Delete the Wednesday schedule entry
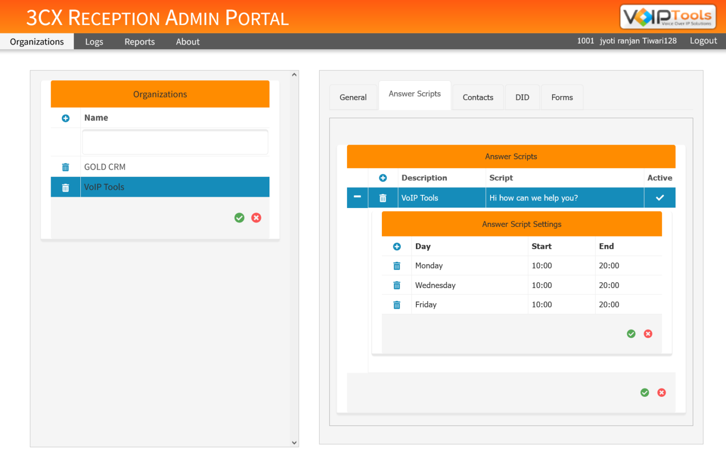Image resolution: width=726 pixels, height=462 pixels. [x=397, y=285]
